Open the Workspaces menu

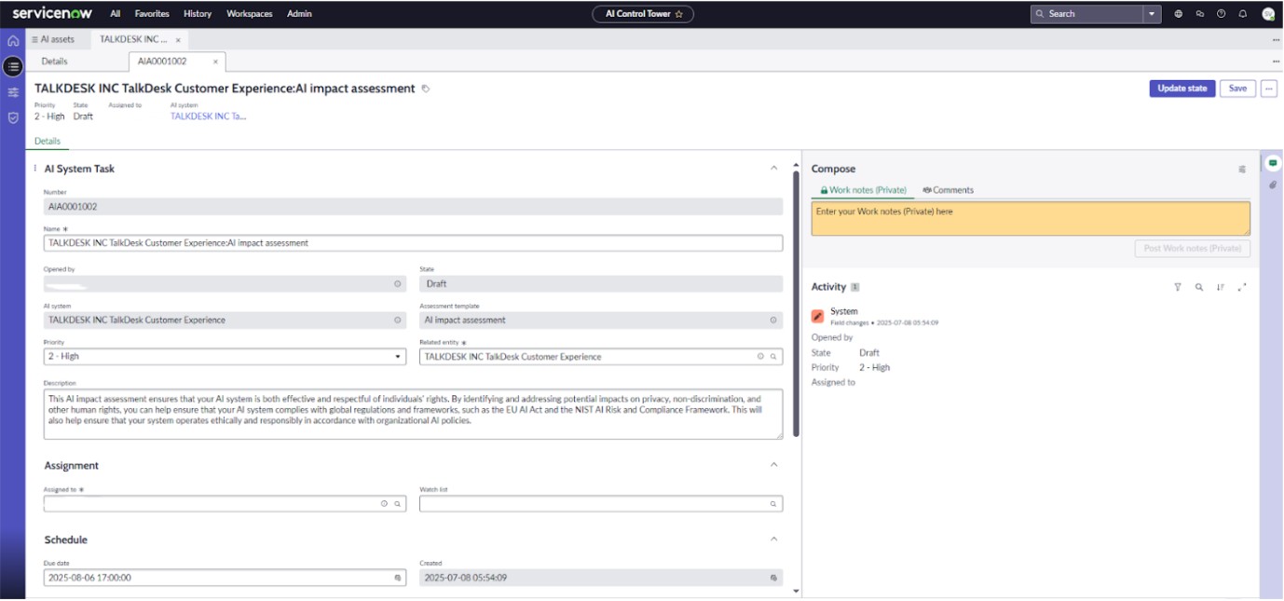tap(250, 14)
